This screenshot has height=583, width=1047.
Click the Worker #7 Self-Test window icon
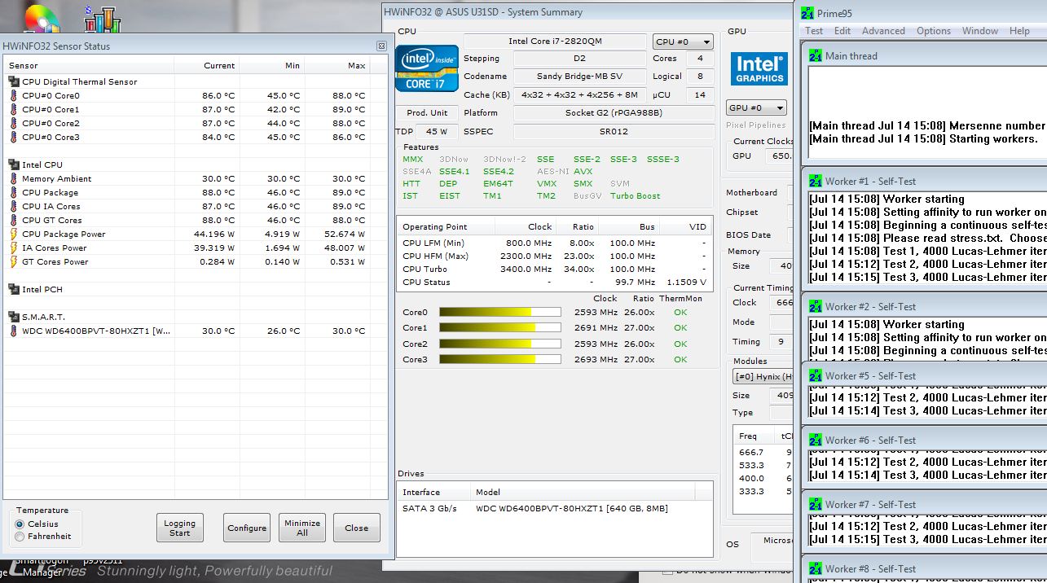pyautogui.click(x=816, y=504)
